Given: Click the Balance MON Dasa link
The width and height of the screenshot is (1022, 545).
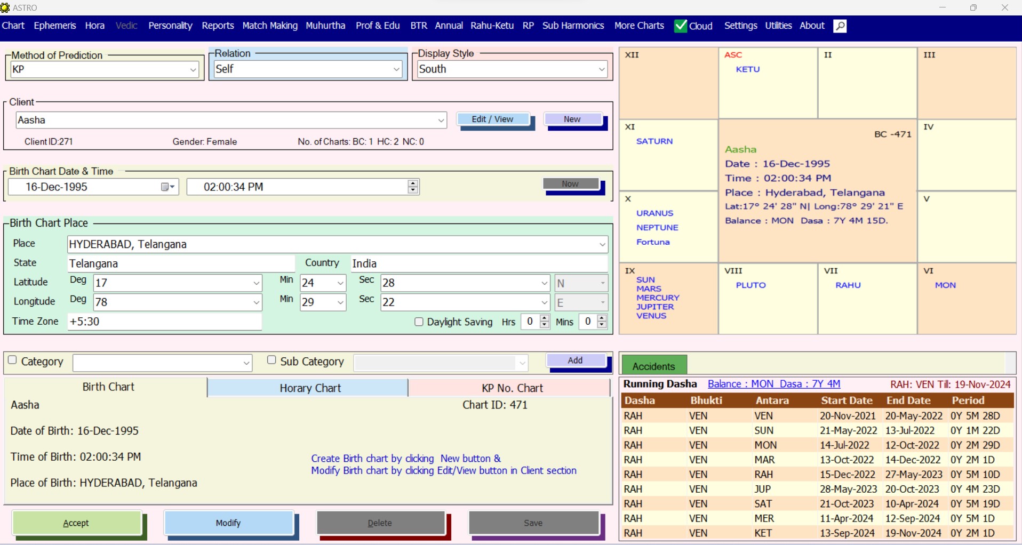Looking at the screenshot, I should click(x=773, y=384).
